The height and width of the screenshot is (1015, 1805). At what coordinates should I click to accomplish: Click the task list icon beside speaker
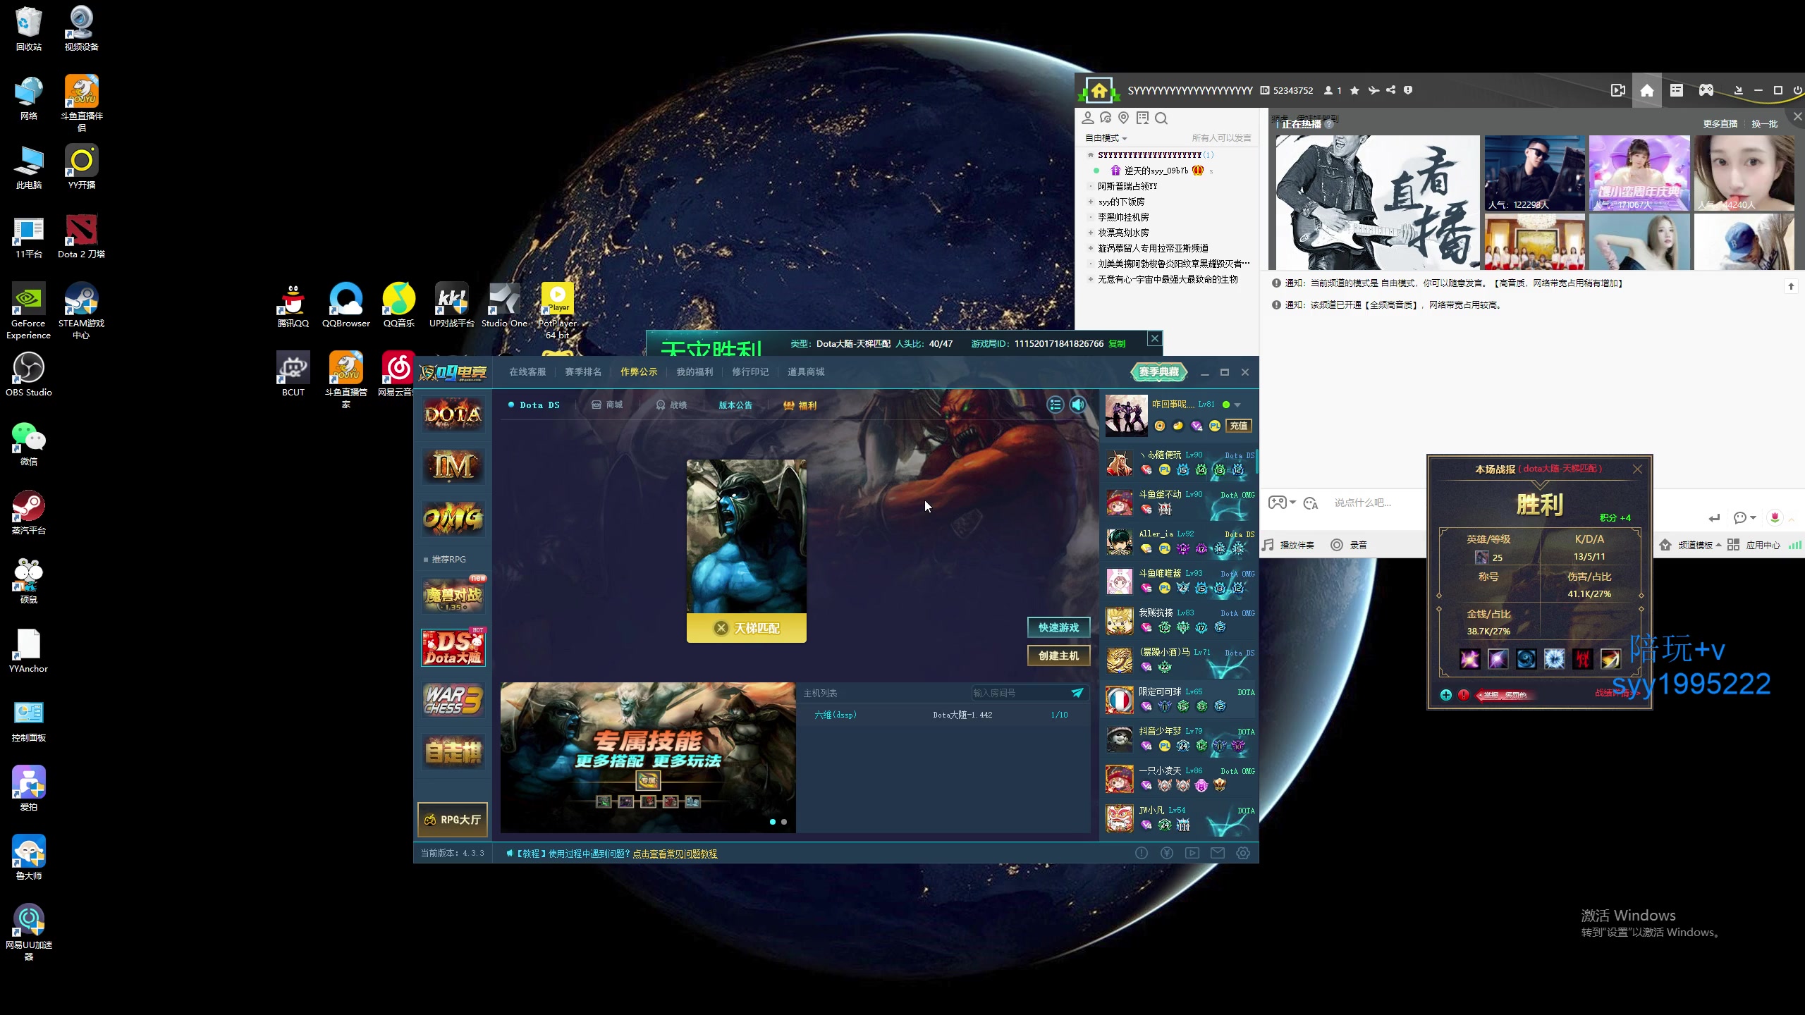click(x=1055, y=405)
